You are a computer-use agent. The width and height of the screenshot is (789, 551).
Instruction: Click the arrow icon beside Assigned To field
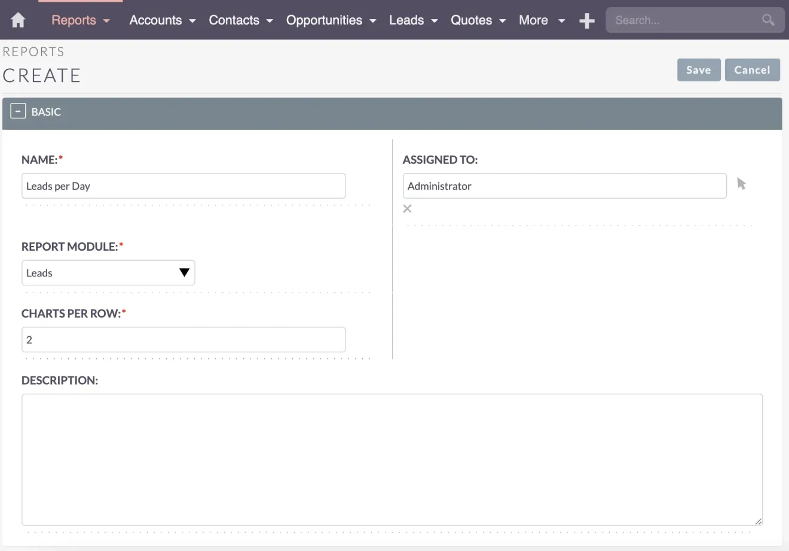[741, 184]
